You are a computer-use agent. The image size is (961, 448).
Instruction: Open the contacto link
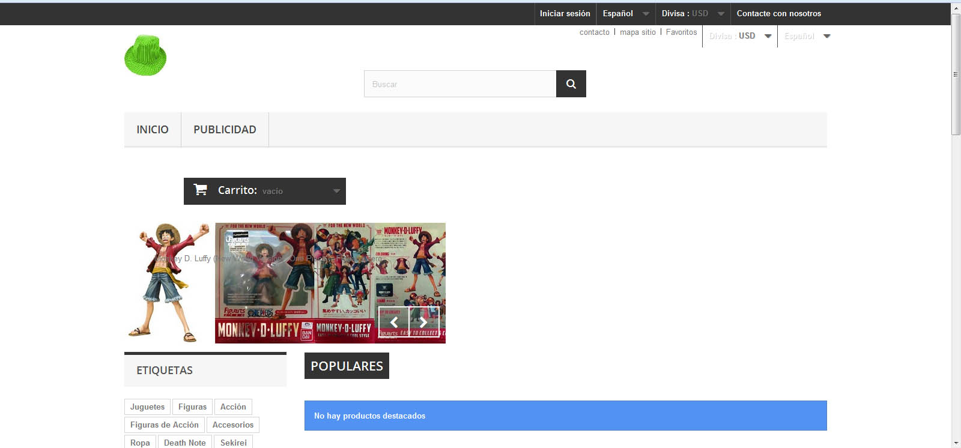click(595, 32)
